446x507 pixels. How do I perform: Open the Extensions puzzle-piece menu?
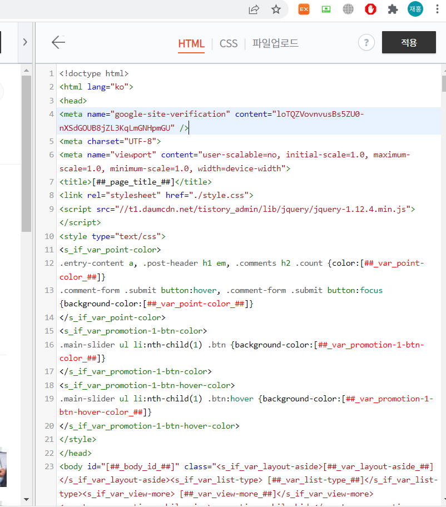(393, 9)
